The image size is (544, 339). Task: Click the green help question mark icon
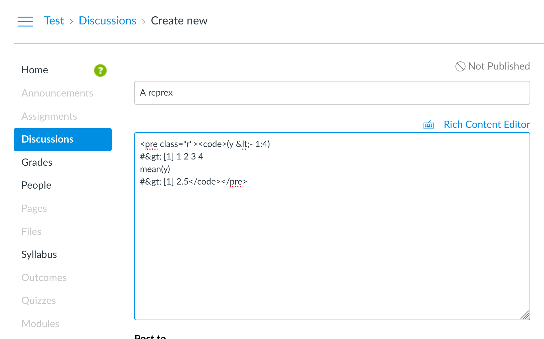100,70
